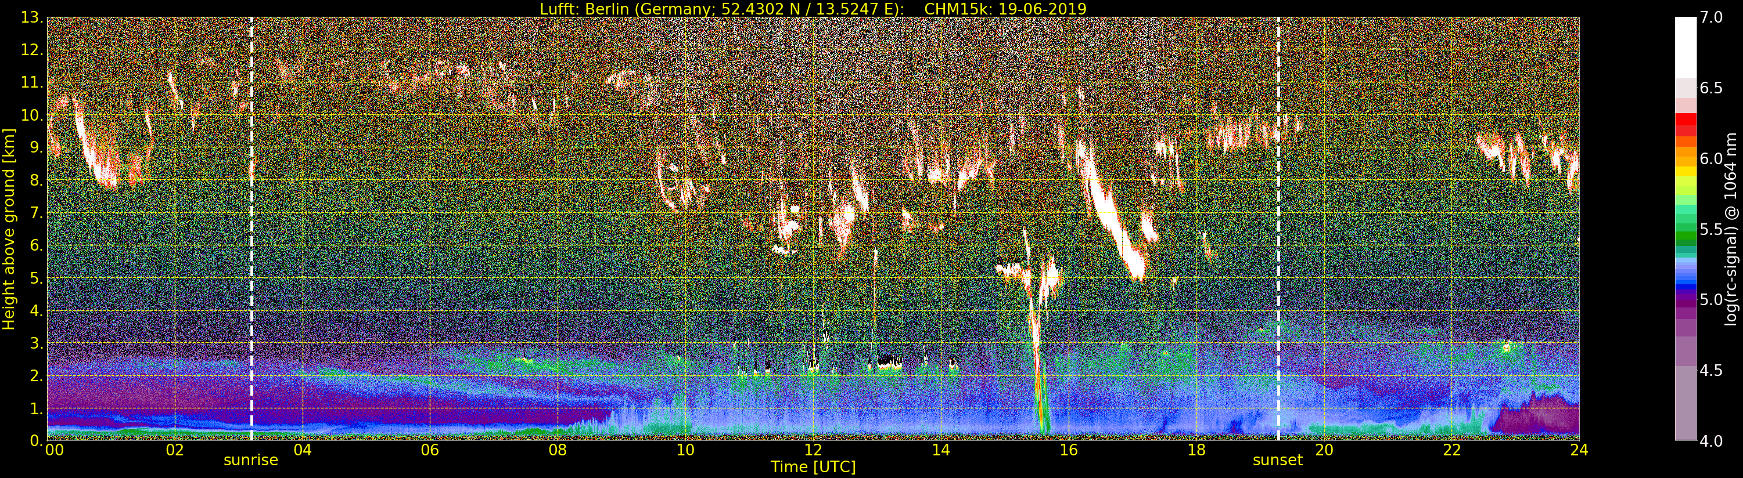The width and height of the screenshot is (1743, 478).
Task: Click the "Height above ground [km]" axis label
Action: coord(9,229)
